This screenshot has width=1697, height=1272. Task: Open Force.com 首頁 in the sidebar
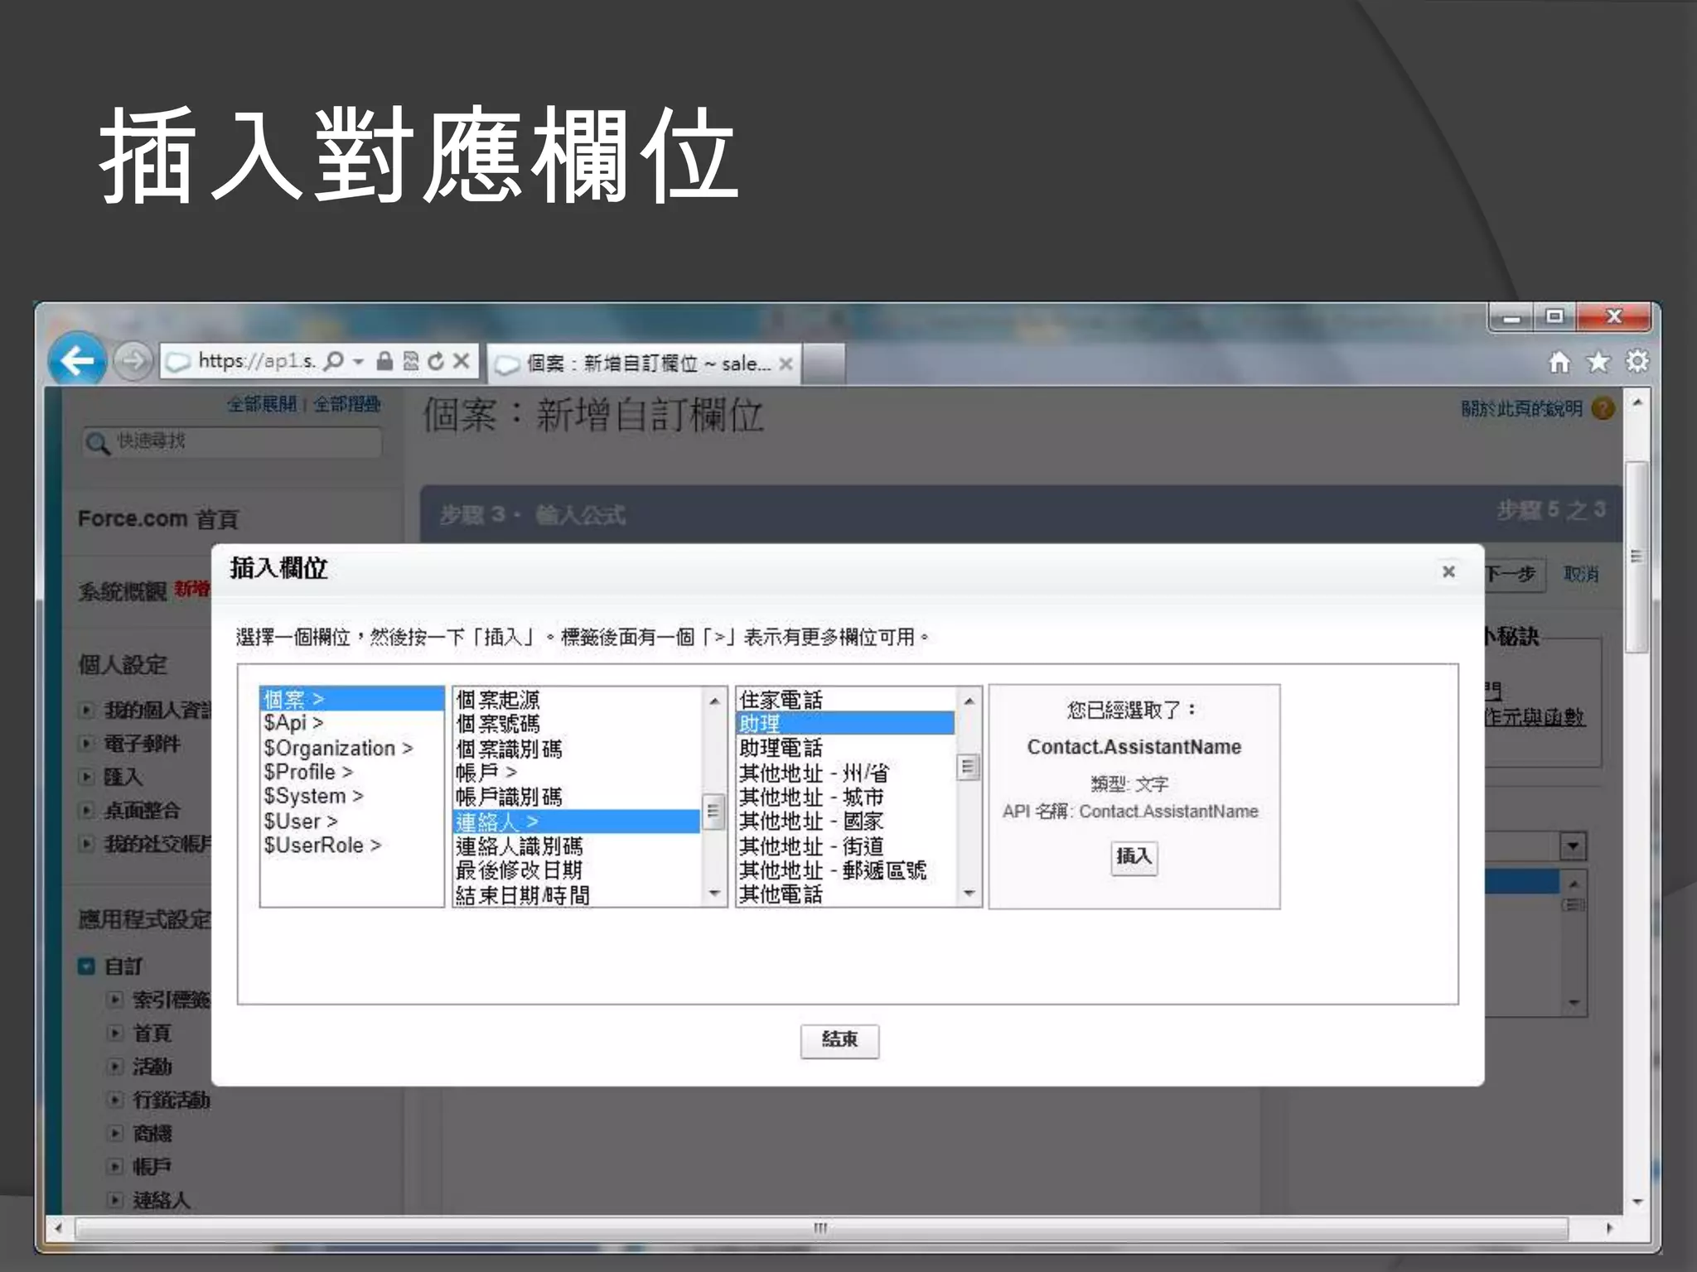click(x=158, y=518)
